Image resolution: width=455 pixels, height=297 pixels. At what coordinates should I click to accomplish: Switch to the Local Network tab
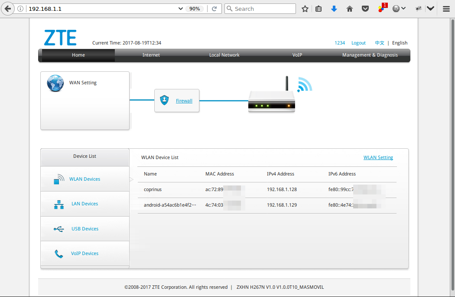point(224,55)
